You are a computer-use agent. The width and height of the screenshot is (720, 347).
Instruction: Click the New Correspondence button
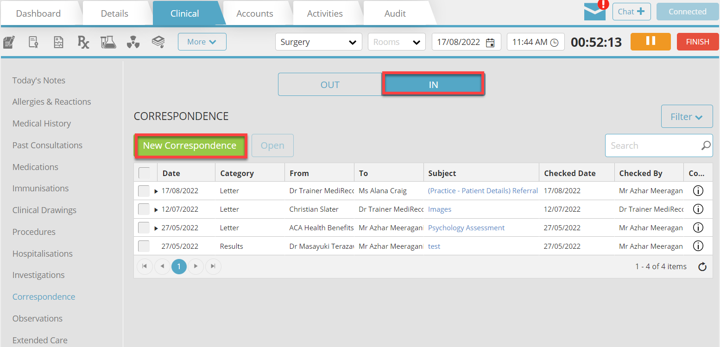pyautogui.click(x=190, y=145)
